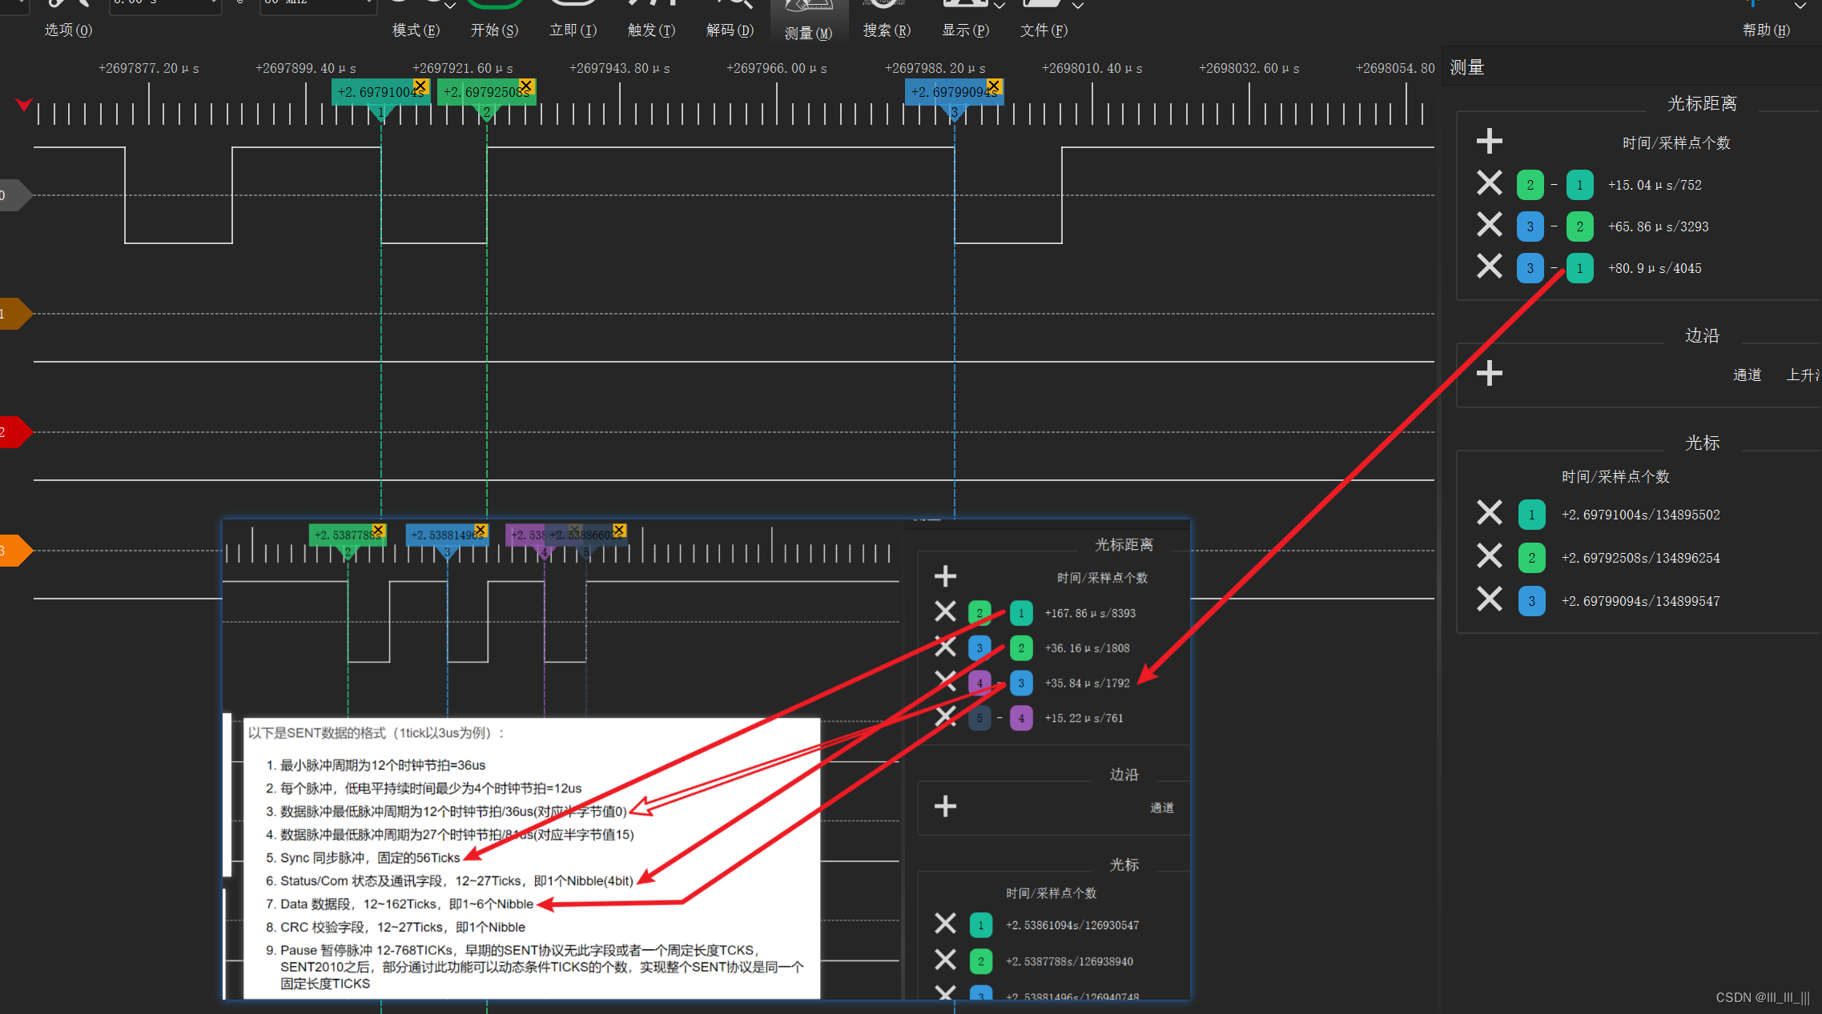Image resolution: width=1822 pixels, height=1014 pixels.
Task: Click blue cursor 3 chip in +65.86 μs row
Action: (x=1530, y=226)
